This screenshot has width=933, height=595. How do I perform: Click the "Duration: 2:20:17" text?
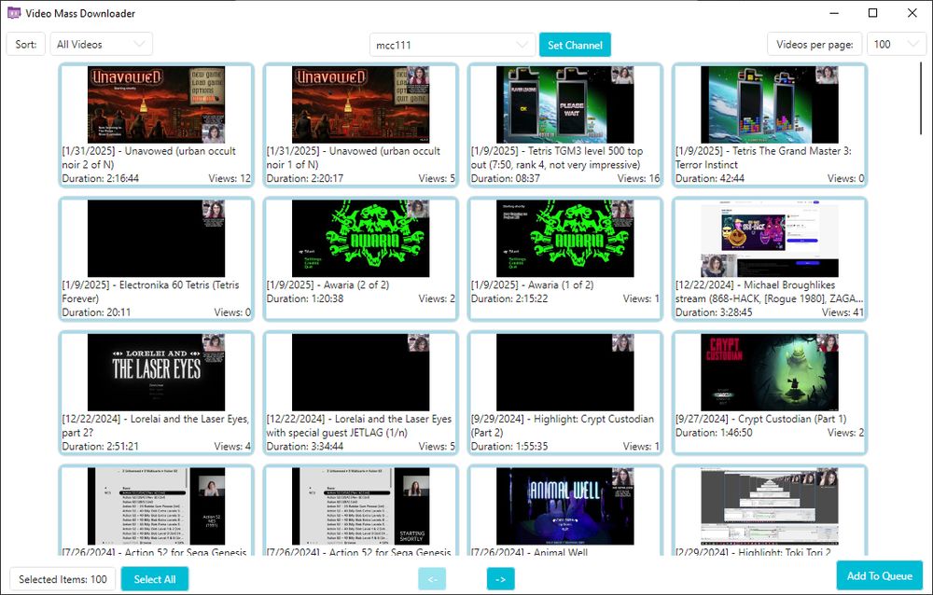coord(305,178)
